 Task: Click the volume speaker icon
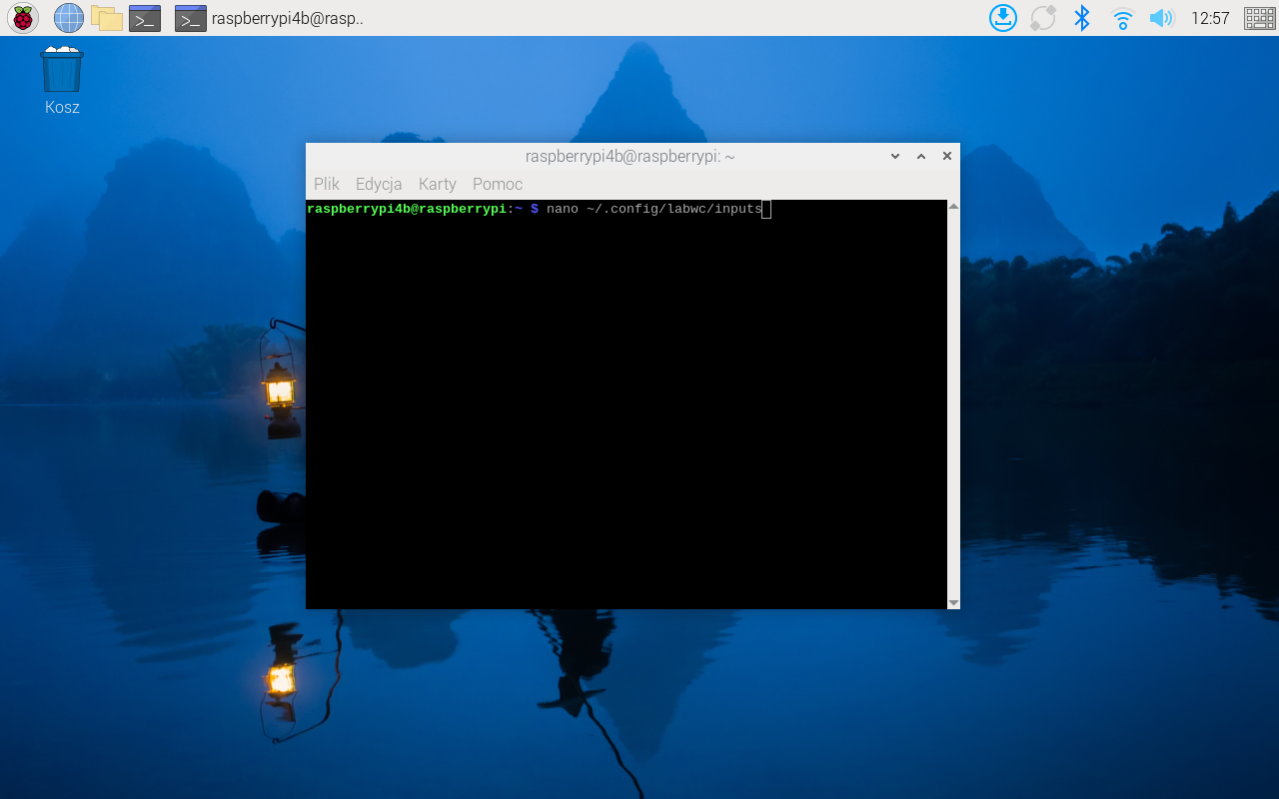[x=1160, y=18]
